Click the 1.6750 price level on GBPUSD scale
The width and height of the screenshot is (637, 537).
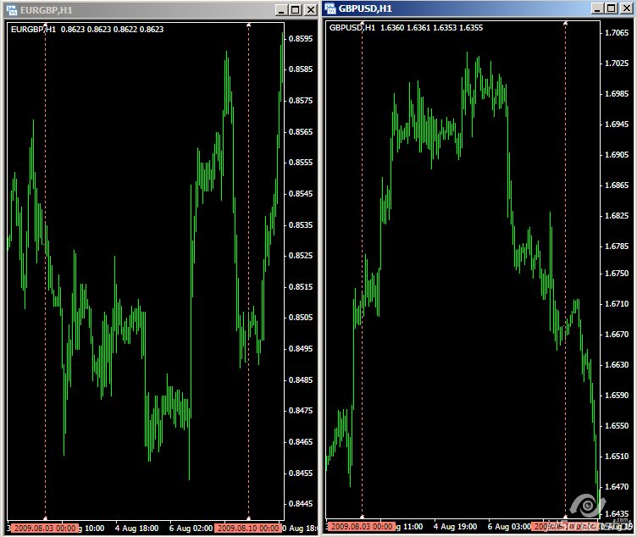point(617,274)
